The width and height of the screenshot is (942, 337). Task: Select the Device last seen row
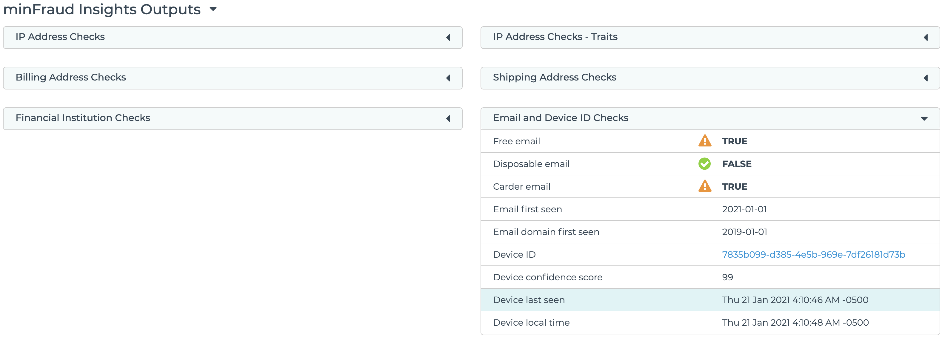coord(529,300)
